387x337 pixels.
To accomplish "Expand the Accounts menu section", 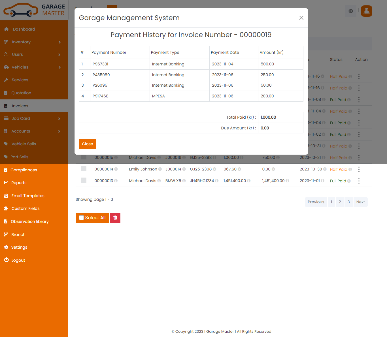I will [x=21, y=131].
